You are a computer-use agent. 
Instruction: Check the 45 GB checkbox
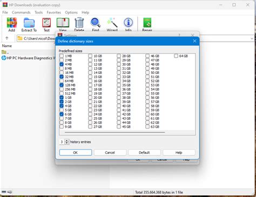coord(119,127)
